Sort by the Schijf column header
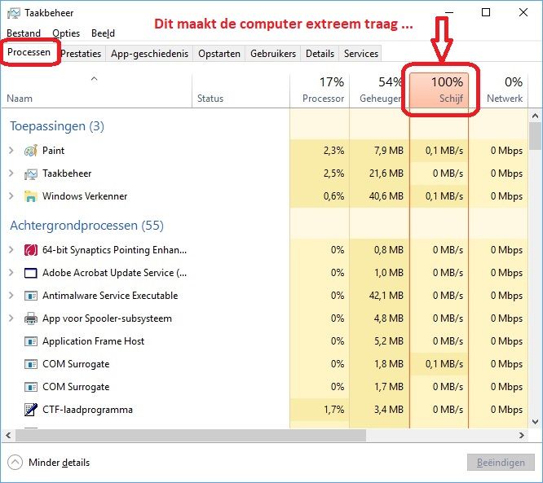Image resolution: width=543 pixels, height=483 pixels. pyautogui.click(x=439, y=90)
